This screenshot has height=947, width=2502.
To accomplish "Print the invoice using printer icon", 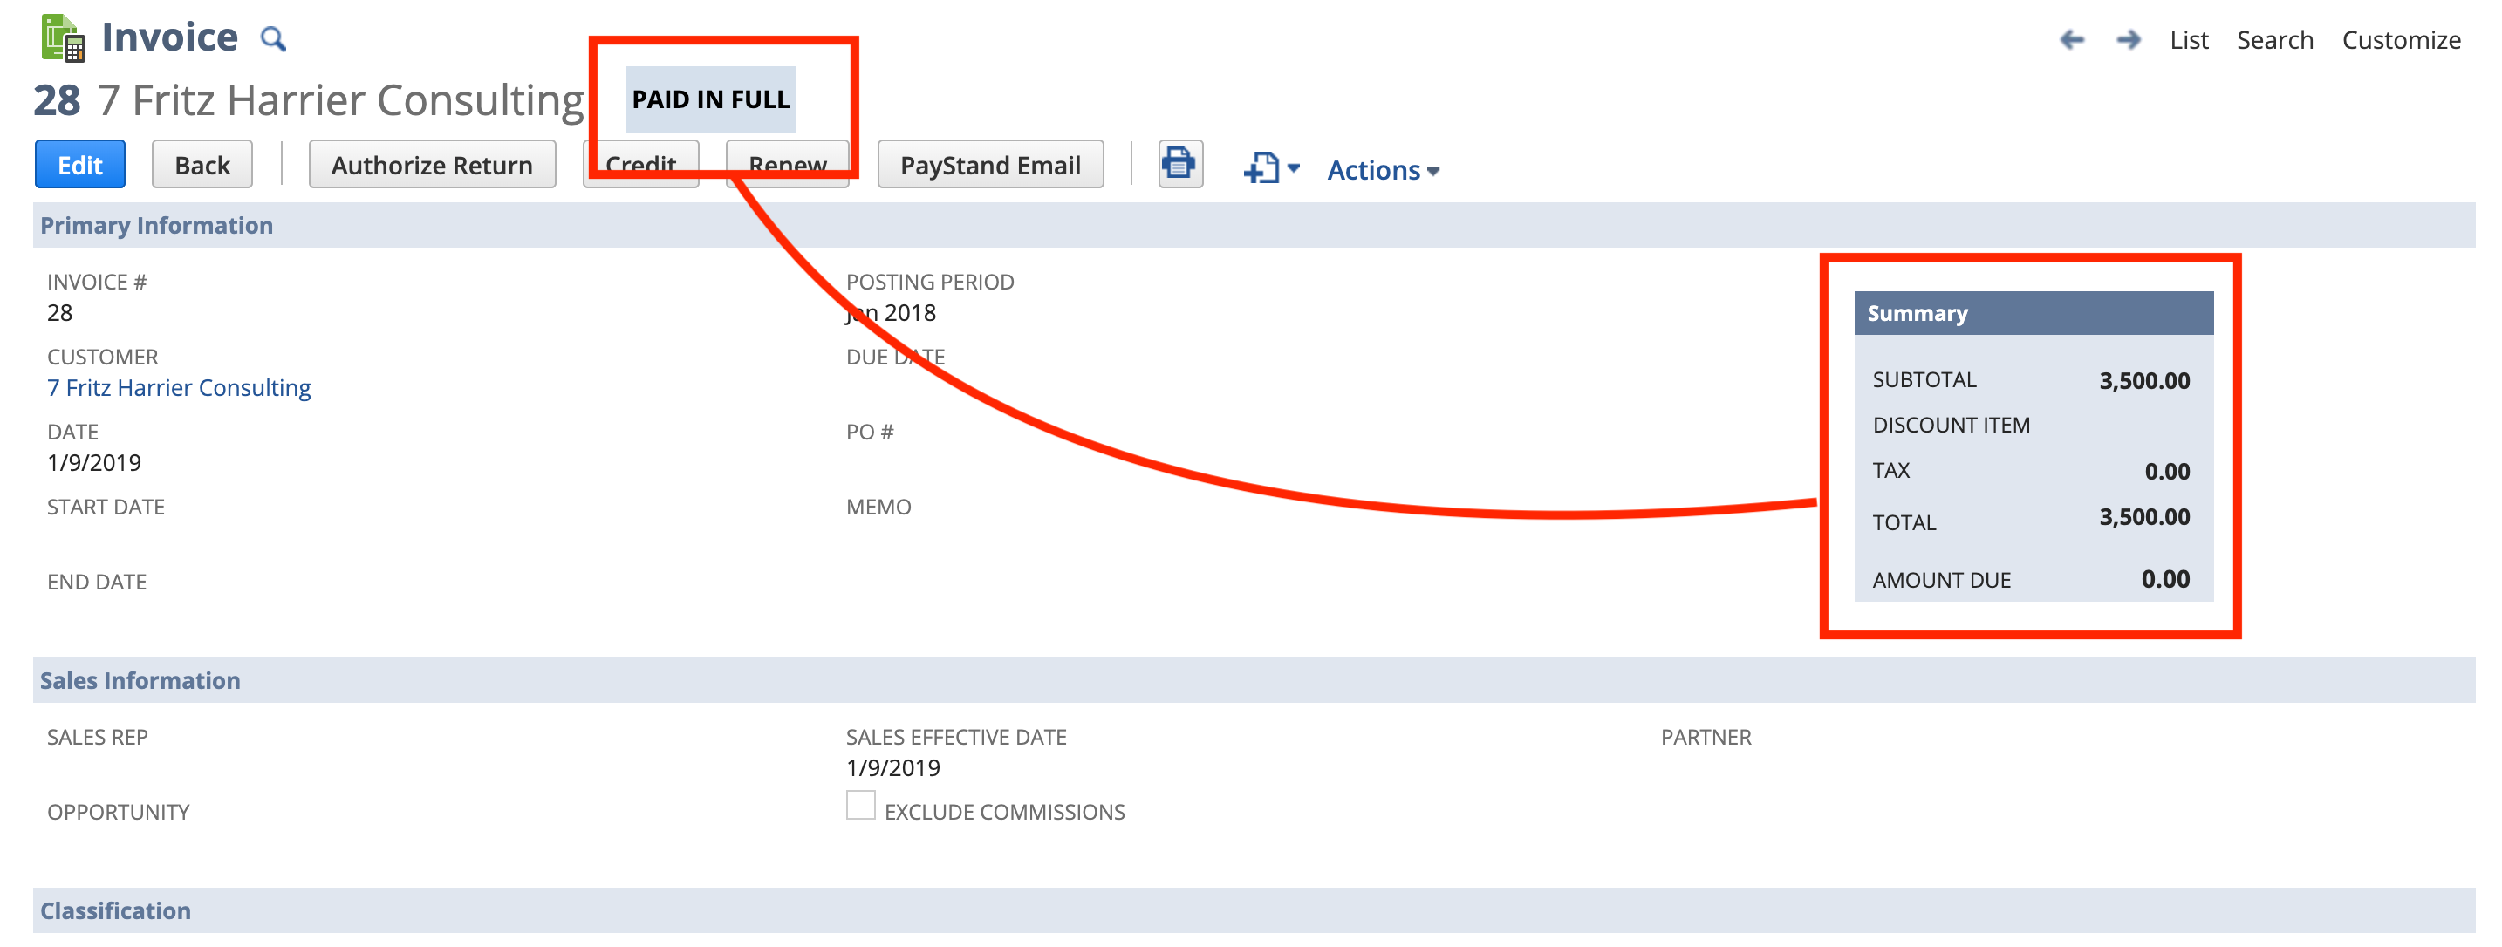I will [x=1179, y=164].
